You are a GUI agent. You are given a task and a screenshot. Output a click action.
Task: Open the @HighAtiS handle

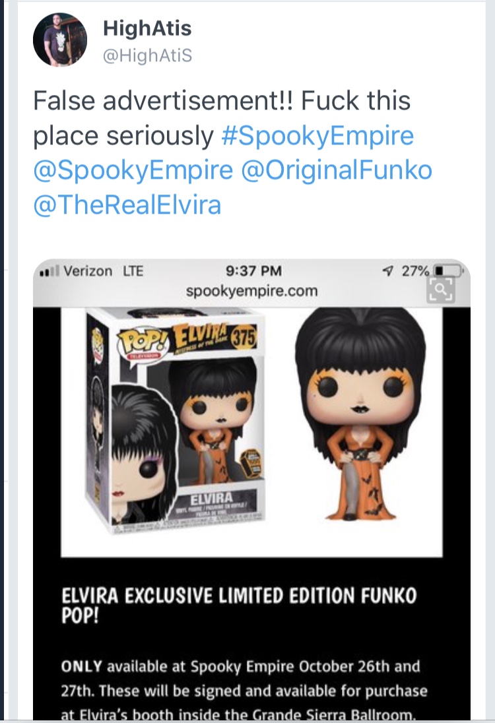(x=147, y=56)
